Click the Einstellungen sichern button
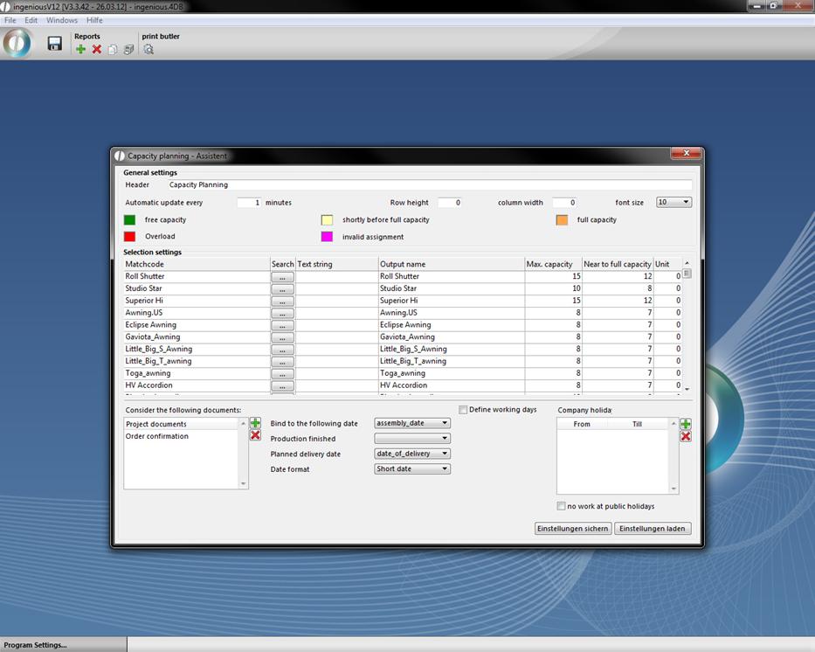This screenshot has height=652, width=815. pyautogui.click(x=572, y=529)
